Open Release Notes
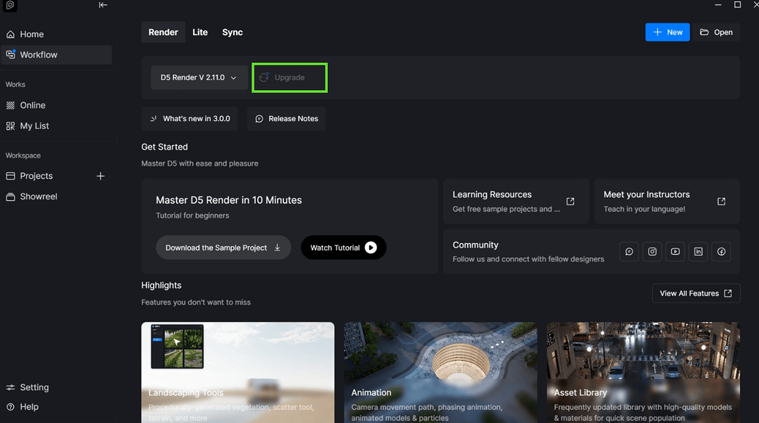The height and width of the screenshot is (423, 759). click(286, 118)
